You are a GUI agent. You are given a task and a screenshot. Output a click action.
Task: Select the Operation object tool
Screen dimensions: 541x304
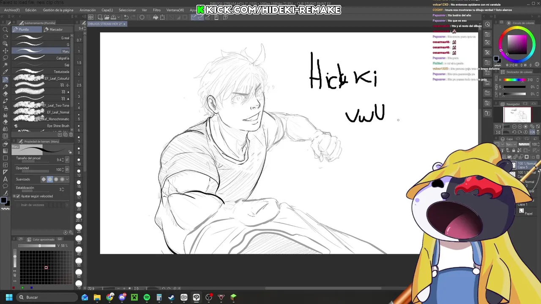(5, 44)
